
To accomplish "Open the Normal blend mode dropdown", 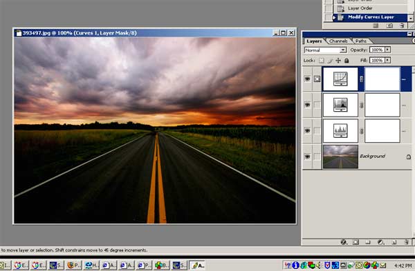I will [x=325, y=50].
